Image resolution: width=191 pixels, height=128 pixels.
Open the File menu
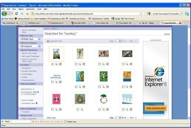(3, 9)
